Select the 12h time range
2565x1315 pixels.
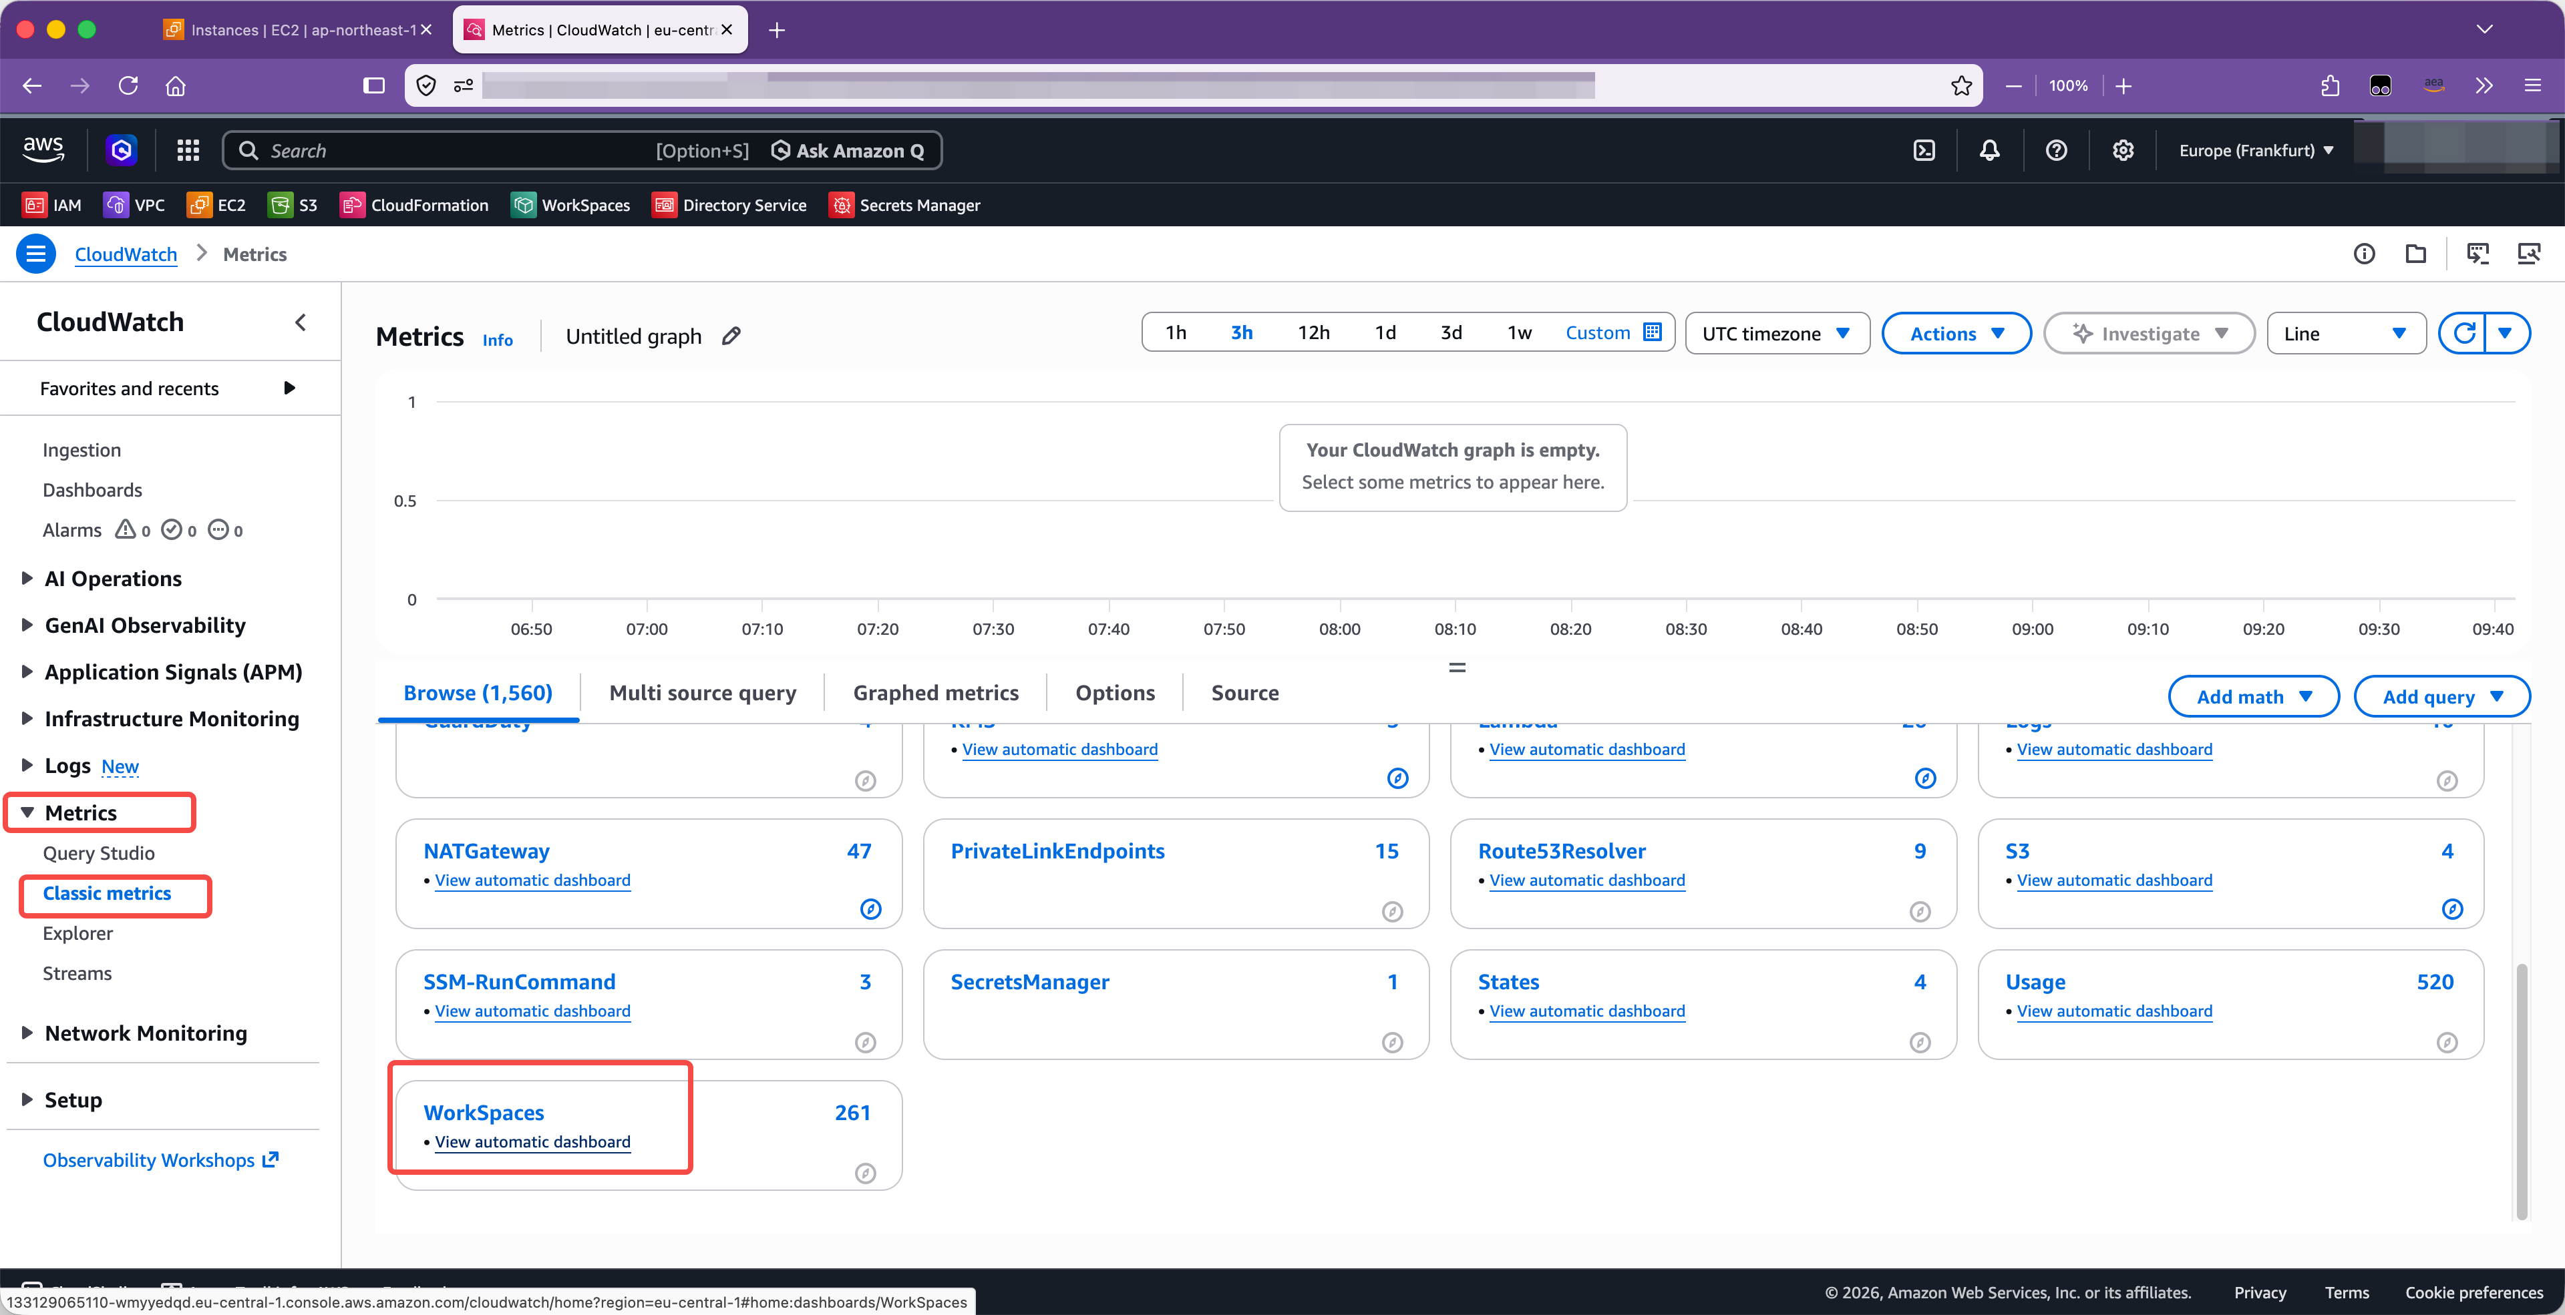tap(1313, 332)
